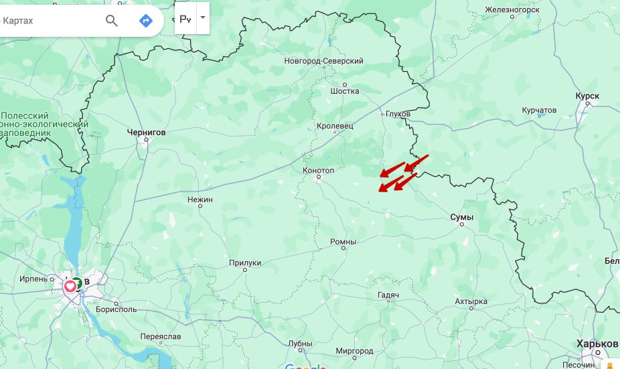Click the Конотоп city marker dot

point(319,177)
